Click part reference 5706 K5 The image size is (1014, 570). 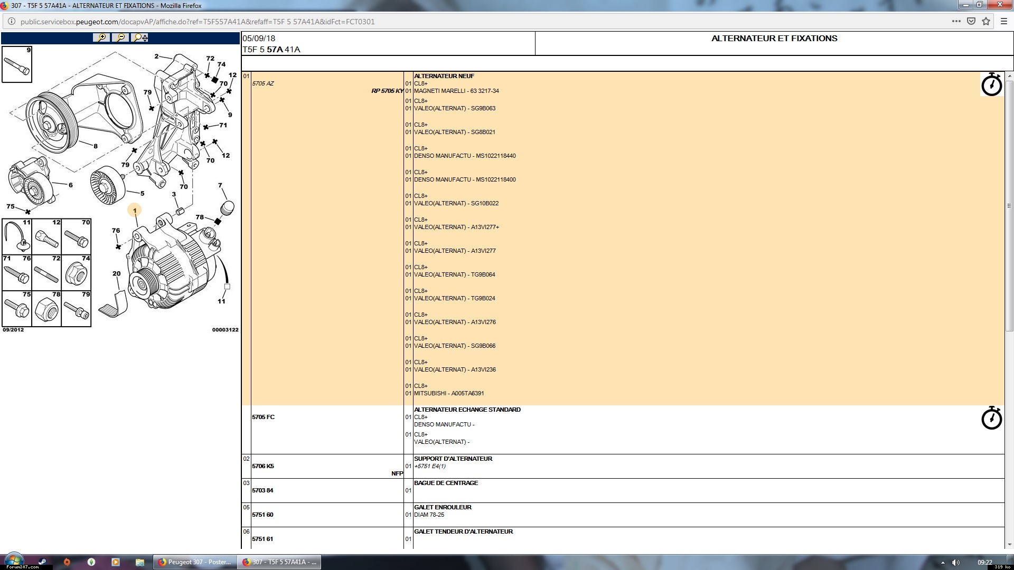point(263,466)
